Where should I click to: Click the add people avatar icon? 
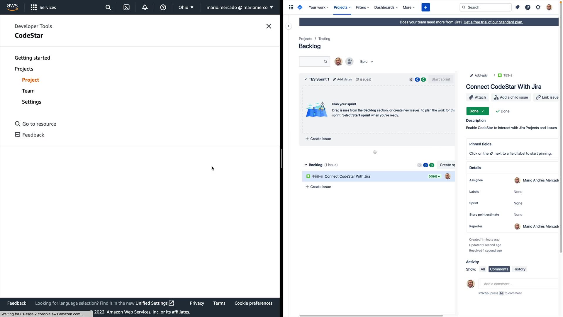coord(349,62)
